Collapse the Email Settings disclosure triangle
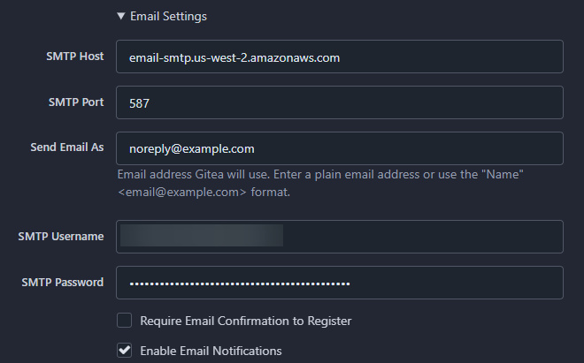This screenshot has width=584, height=363. [121, 16]
